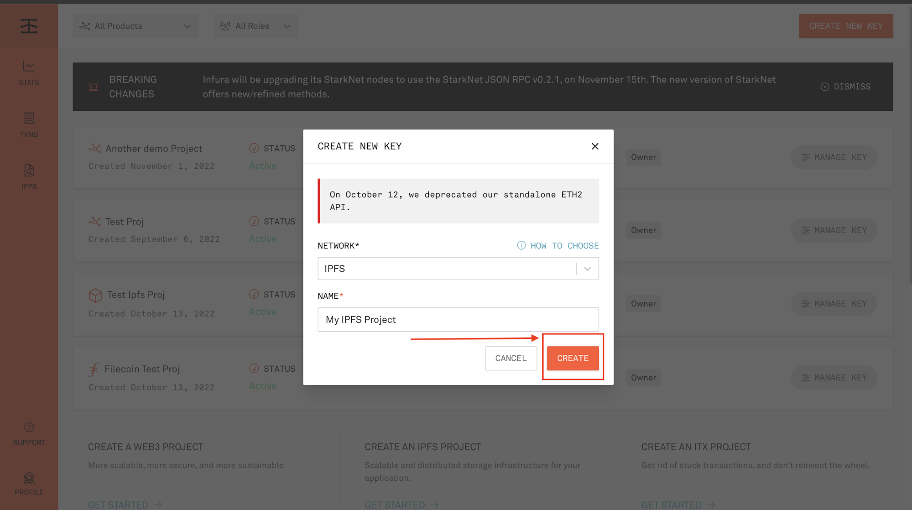The image size is (912, 510).
Task: Manage key for Test Proj
Action: tap(834, 230)
